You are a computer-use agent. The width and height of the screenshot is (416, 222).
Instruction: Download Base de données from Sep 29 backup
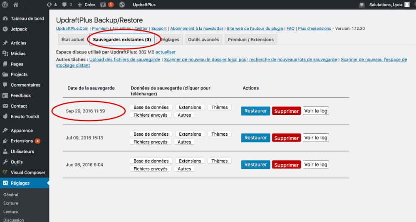(151, 107)
